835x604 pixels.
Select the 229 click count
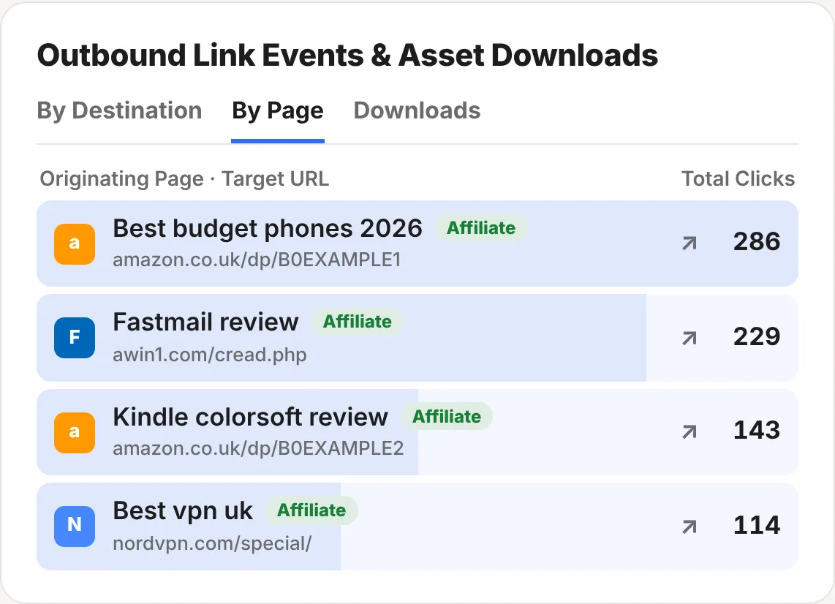(757, 336)
